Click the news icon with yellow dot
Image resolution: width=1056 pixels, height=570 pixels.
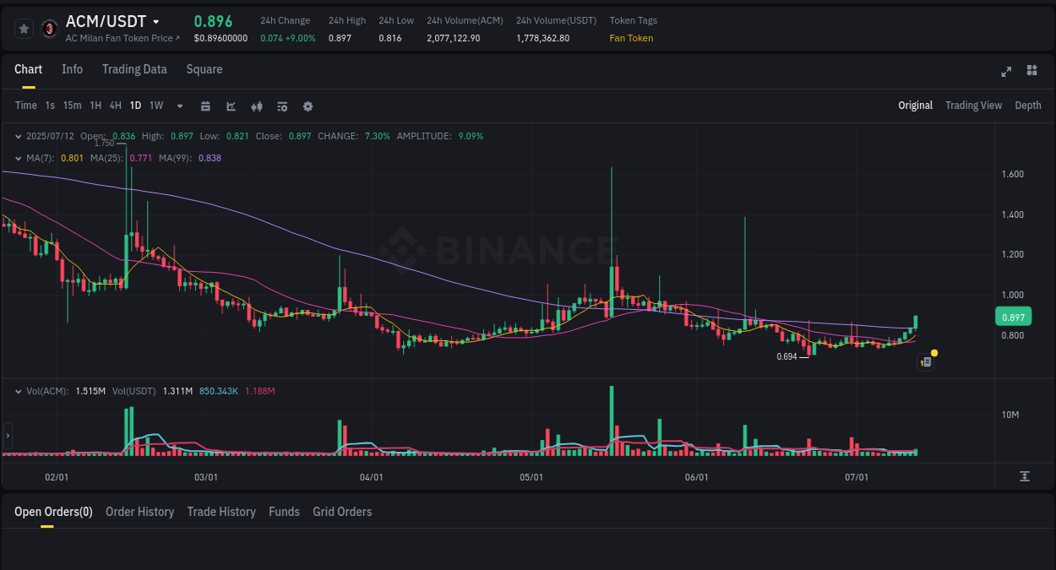(x=925, y=361)
